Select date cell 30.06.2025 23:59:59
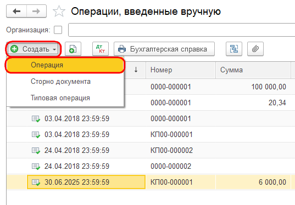The width and height of the screenshot is (295, 205). 86,182
